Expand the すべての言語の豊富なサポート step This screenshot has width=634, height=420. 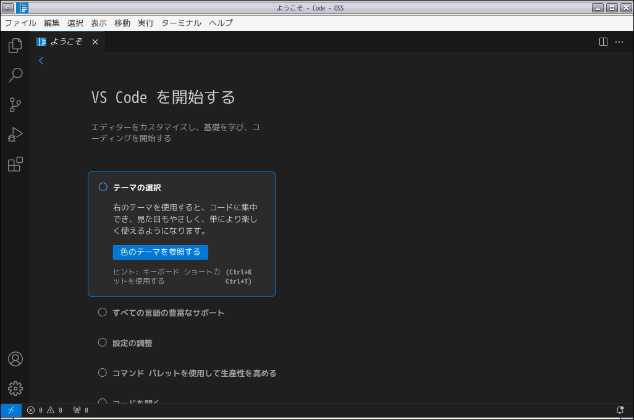tap(168, 313)
